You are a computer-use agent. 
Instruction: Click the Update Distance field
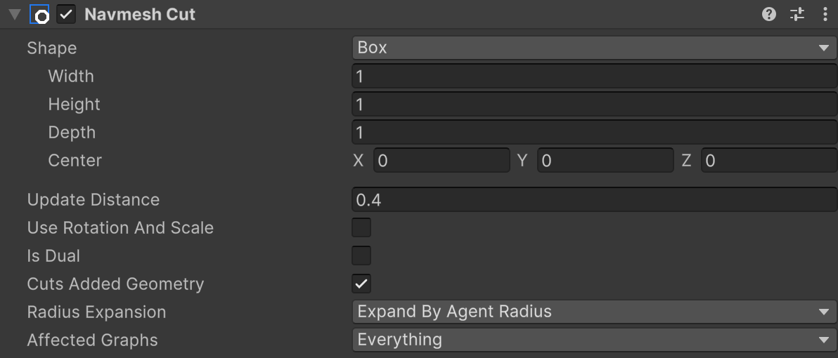pos(594,200)
